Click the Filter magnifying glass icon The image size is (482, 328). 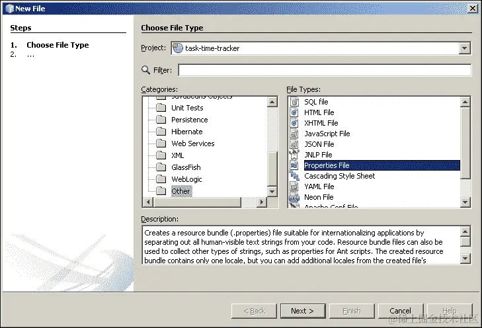tap(145, 70)
